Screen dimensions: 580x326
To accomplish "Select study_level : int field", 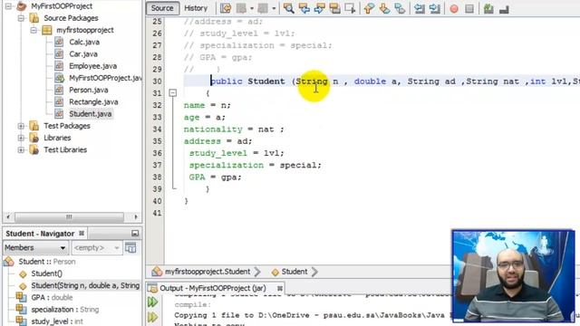I will coord(57,321).
